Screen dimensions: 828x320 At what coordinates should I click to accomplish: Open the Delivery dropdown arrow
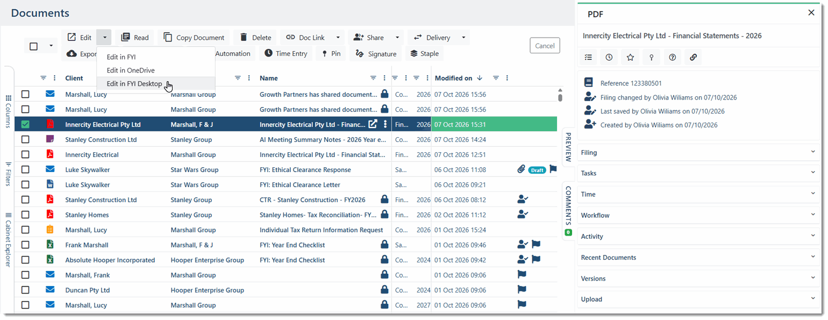[x=463, y=38]
